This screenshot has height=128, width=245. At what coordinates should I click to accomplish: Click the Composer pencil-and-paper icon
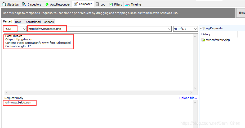coord(76,4)
